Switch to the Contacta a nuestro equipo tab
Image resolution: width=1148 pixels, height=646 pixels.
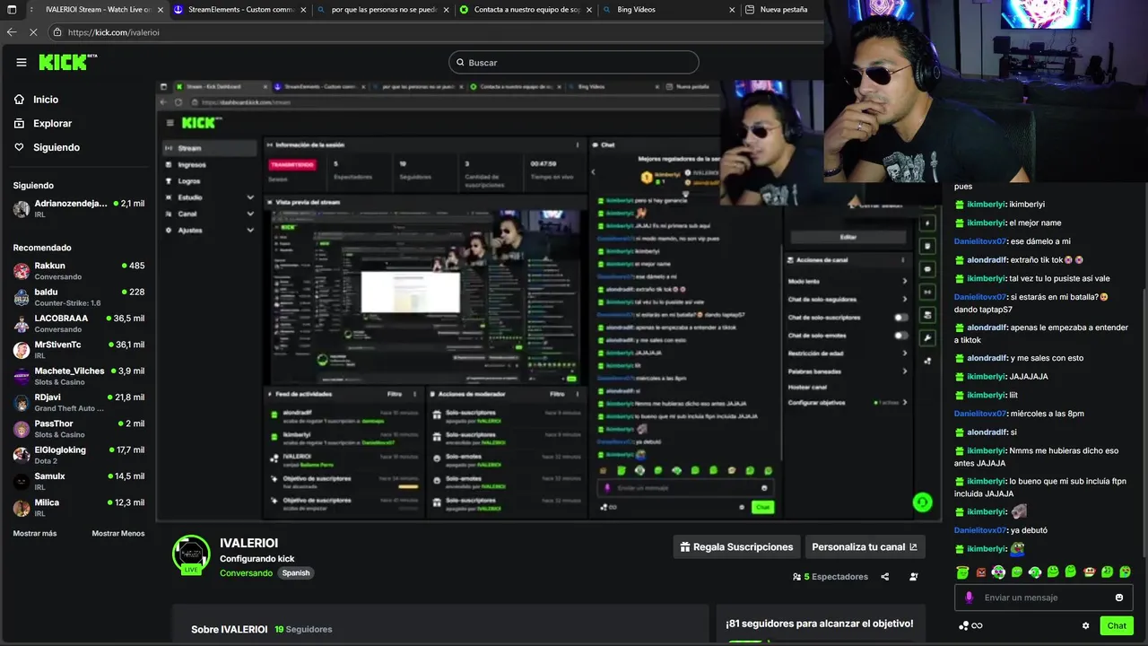524,10
